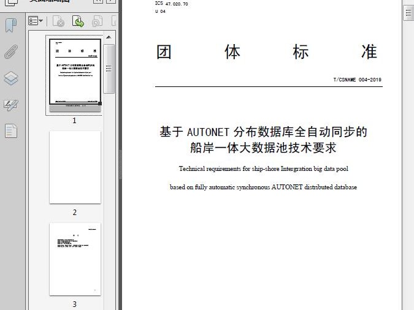
Task: Click 'Technical requirements for ship-shore' line
Action: pos(264,169)
